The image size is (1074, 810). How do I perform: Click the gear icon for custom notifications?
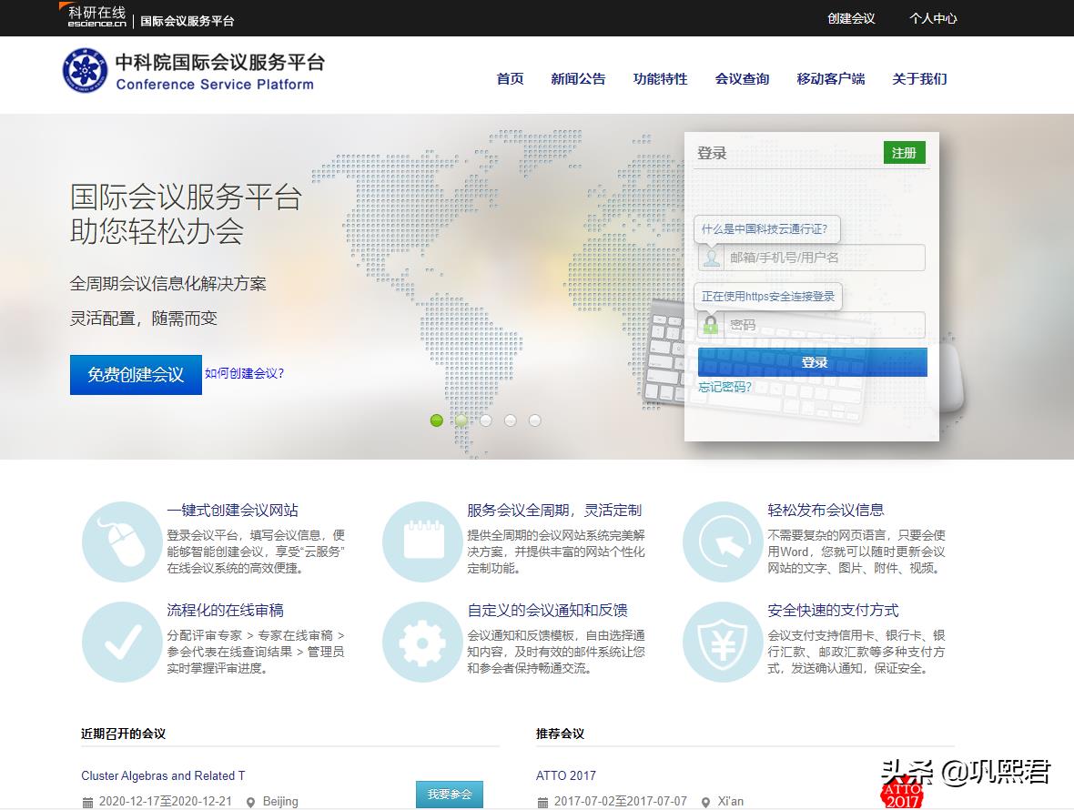click(422, 643)
